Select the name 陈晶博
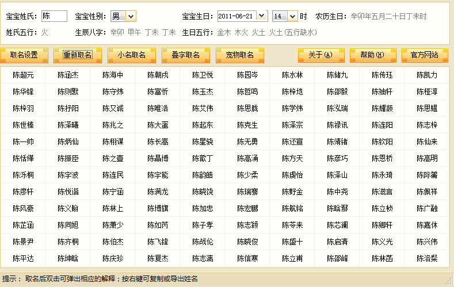This screenshot has height=287, width=454. 158,158
